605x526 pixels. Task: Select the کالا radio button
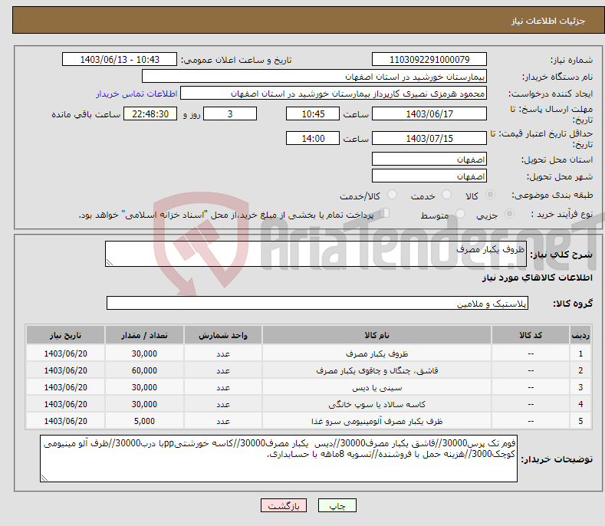point(490,195)
